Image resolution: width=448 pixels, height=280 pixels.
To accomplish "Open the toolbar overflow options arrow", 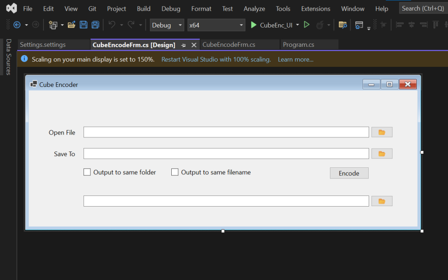I will (x=369, y=29).
